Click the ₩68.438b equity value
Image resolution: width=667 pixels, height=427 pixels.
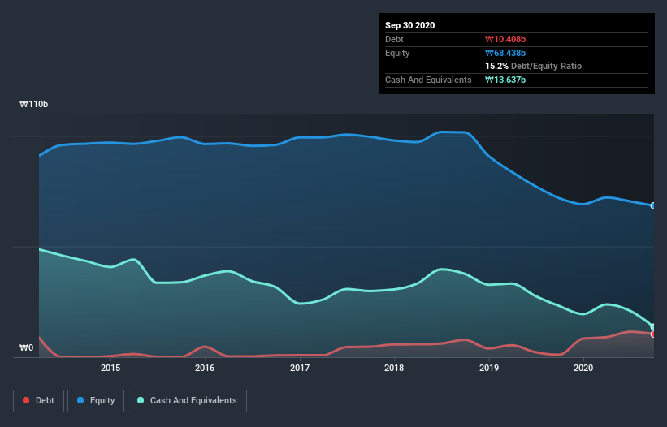[505, 53]
